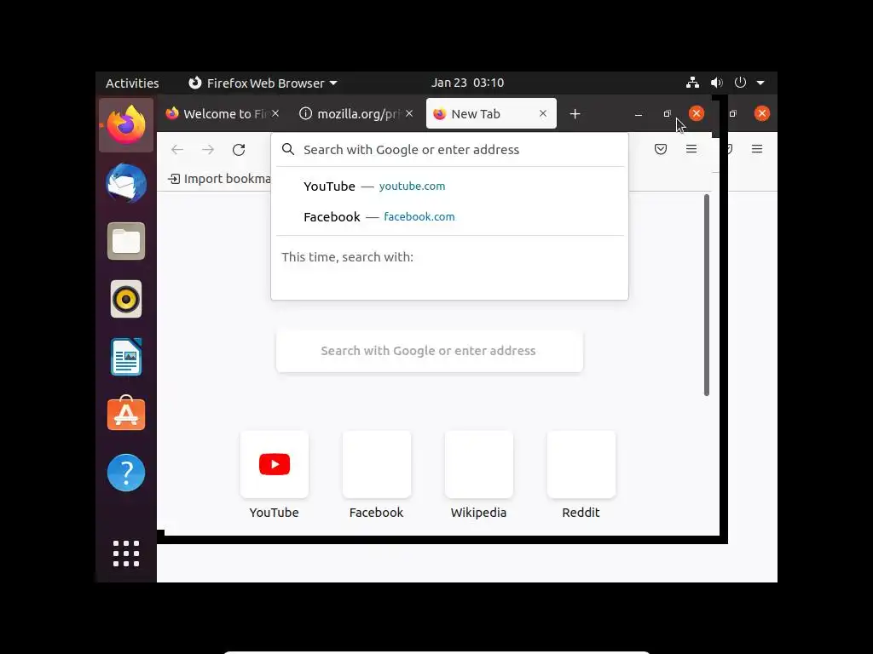Open the Files manager dock icon
The height and width of the screenshot is (654, 873).
tap(126, 241)
